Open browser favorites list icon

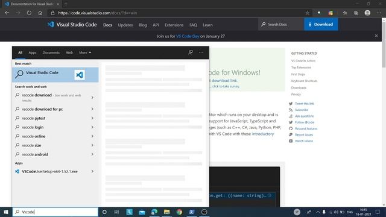point(344,13)
